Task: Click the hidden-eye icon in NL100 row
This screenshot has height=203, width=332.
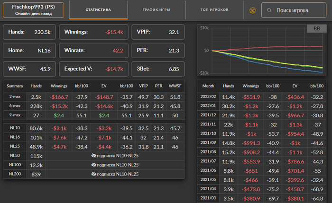Action: coord(93,165)
